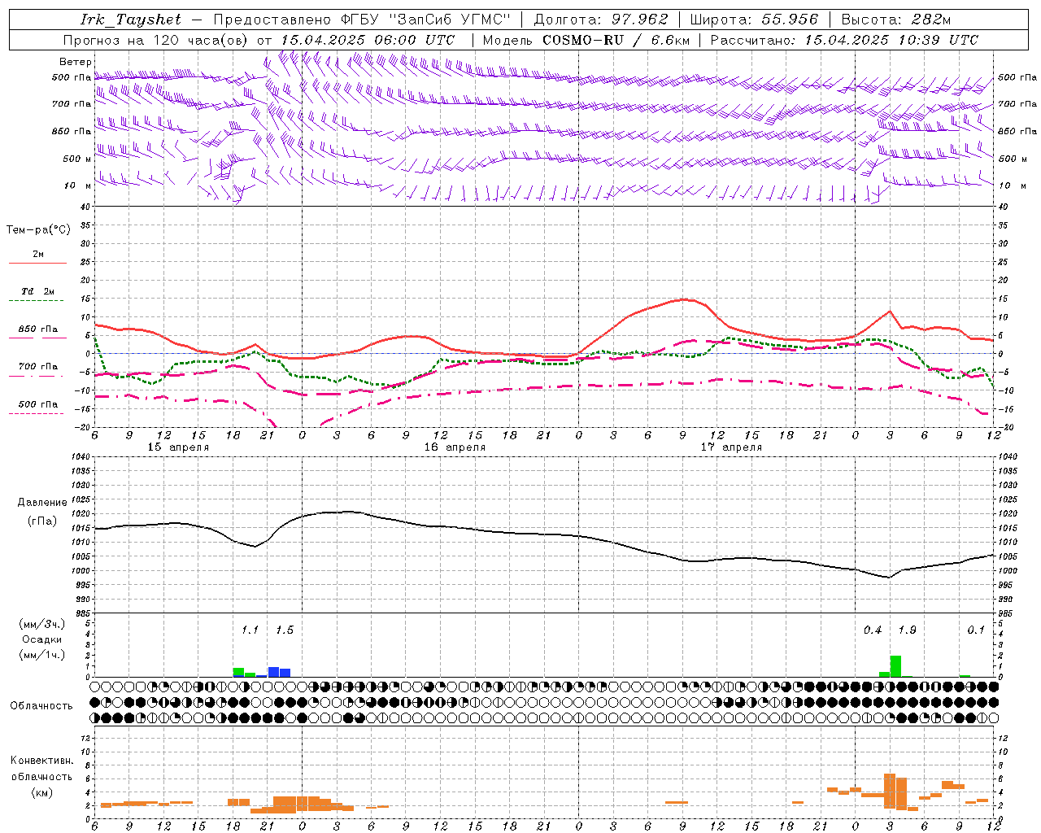Click the 17 апреля date label

[731, 447]
